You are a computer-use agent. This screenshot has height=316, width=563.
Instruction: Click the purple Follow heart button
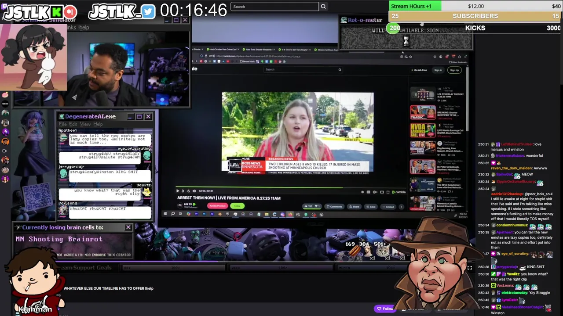(385, 309)
